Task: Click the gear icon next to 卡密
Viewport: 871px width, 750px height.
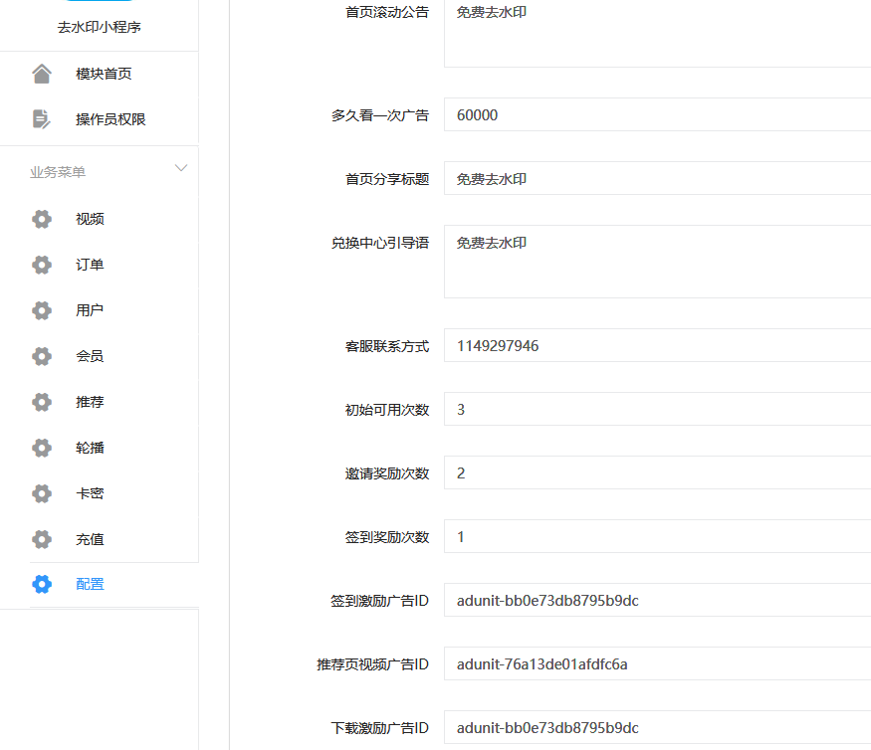Action: point(41,493)
